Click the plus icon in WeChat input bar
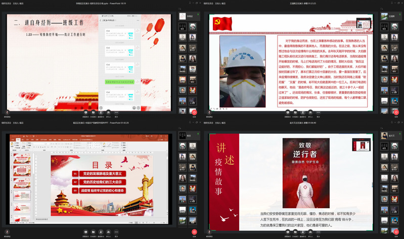The image size is (404, 239). tap(139, 108)
